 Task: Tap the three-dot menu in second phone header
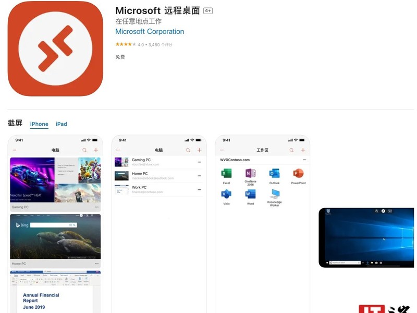118,150
